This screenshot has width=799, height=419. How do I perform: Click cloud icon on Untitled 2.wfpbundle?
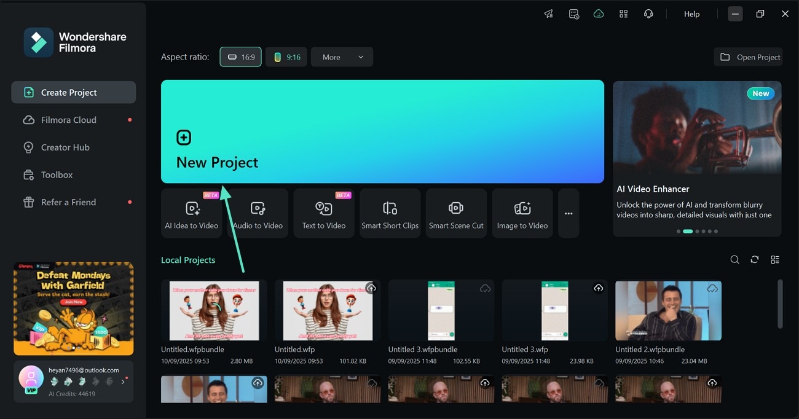point(712,288)
